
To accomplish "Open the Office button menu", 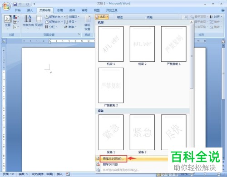I will click(x=6, y=6).
